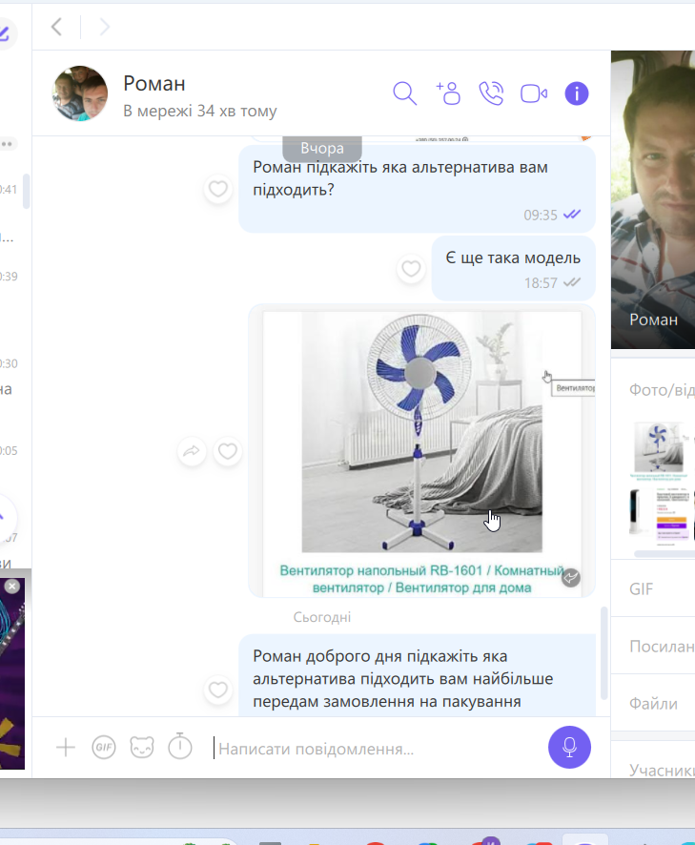This screenshot has width=695, height=845.
Task: Open search in the Роман chat
Action: click(x=404, y=93)
